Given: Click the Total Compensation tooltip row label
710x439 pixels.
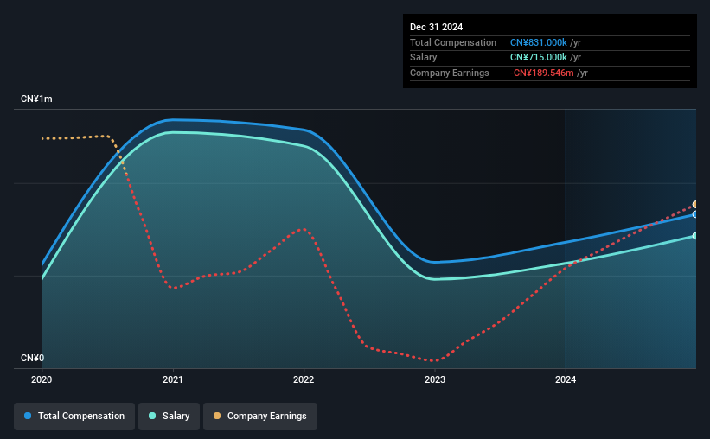Looking at the screenshot, I should point(453,42).
